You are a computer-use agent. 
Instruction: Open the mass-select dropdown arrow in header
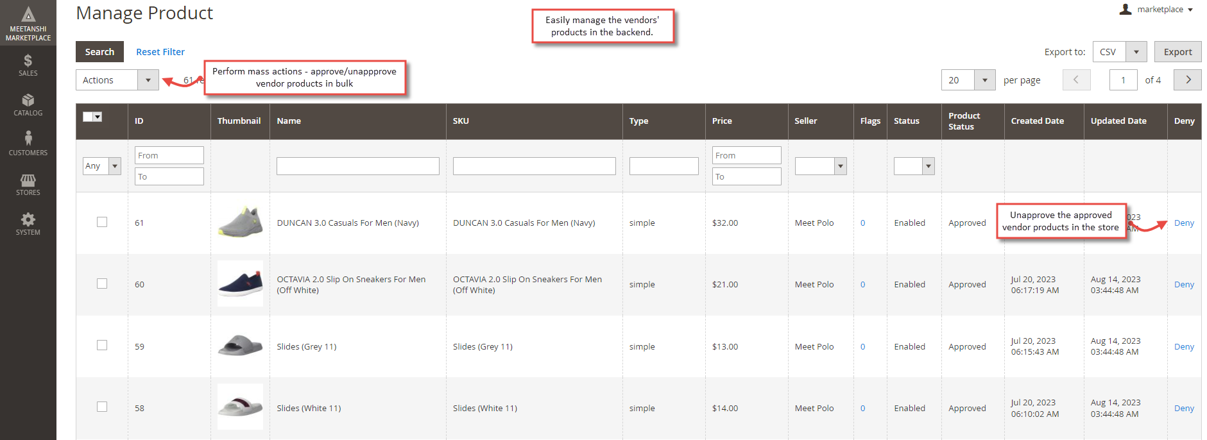[98, 117]
